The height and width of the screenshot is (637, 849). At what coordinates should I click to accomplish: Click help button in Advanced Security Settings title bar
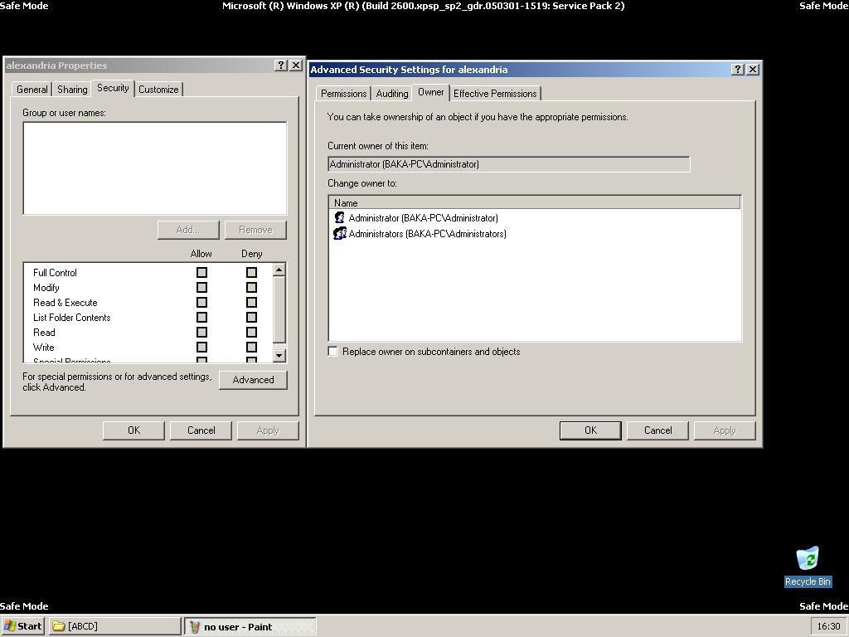click(x=737, y=70)
